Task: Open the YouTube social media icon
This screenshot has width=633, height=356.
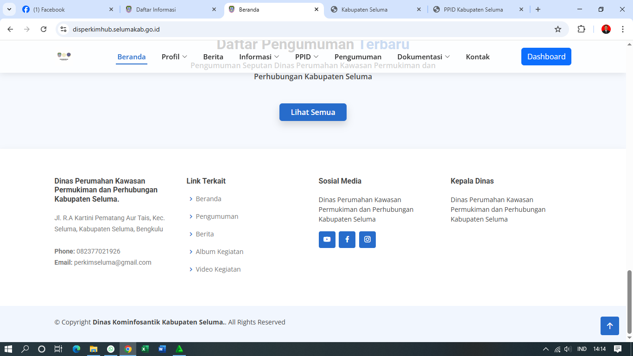Action: [x=327, y=240]
